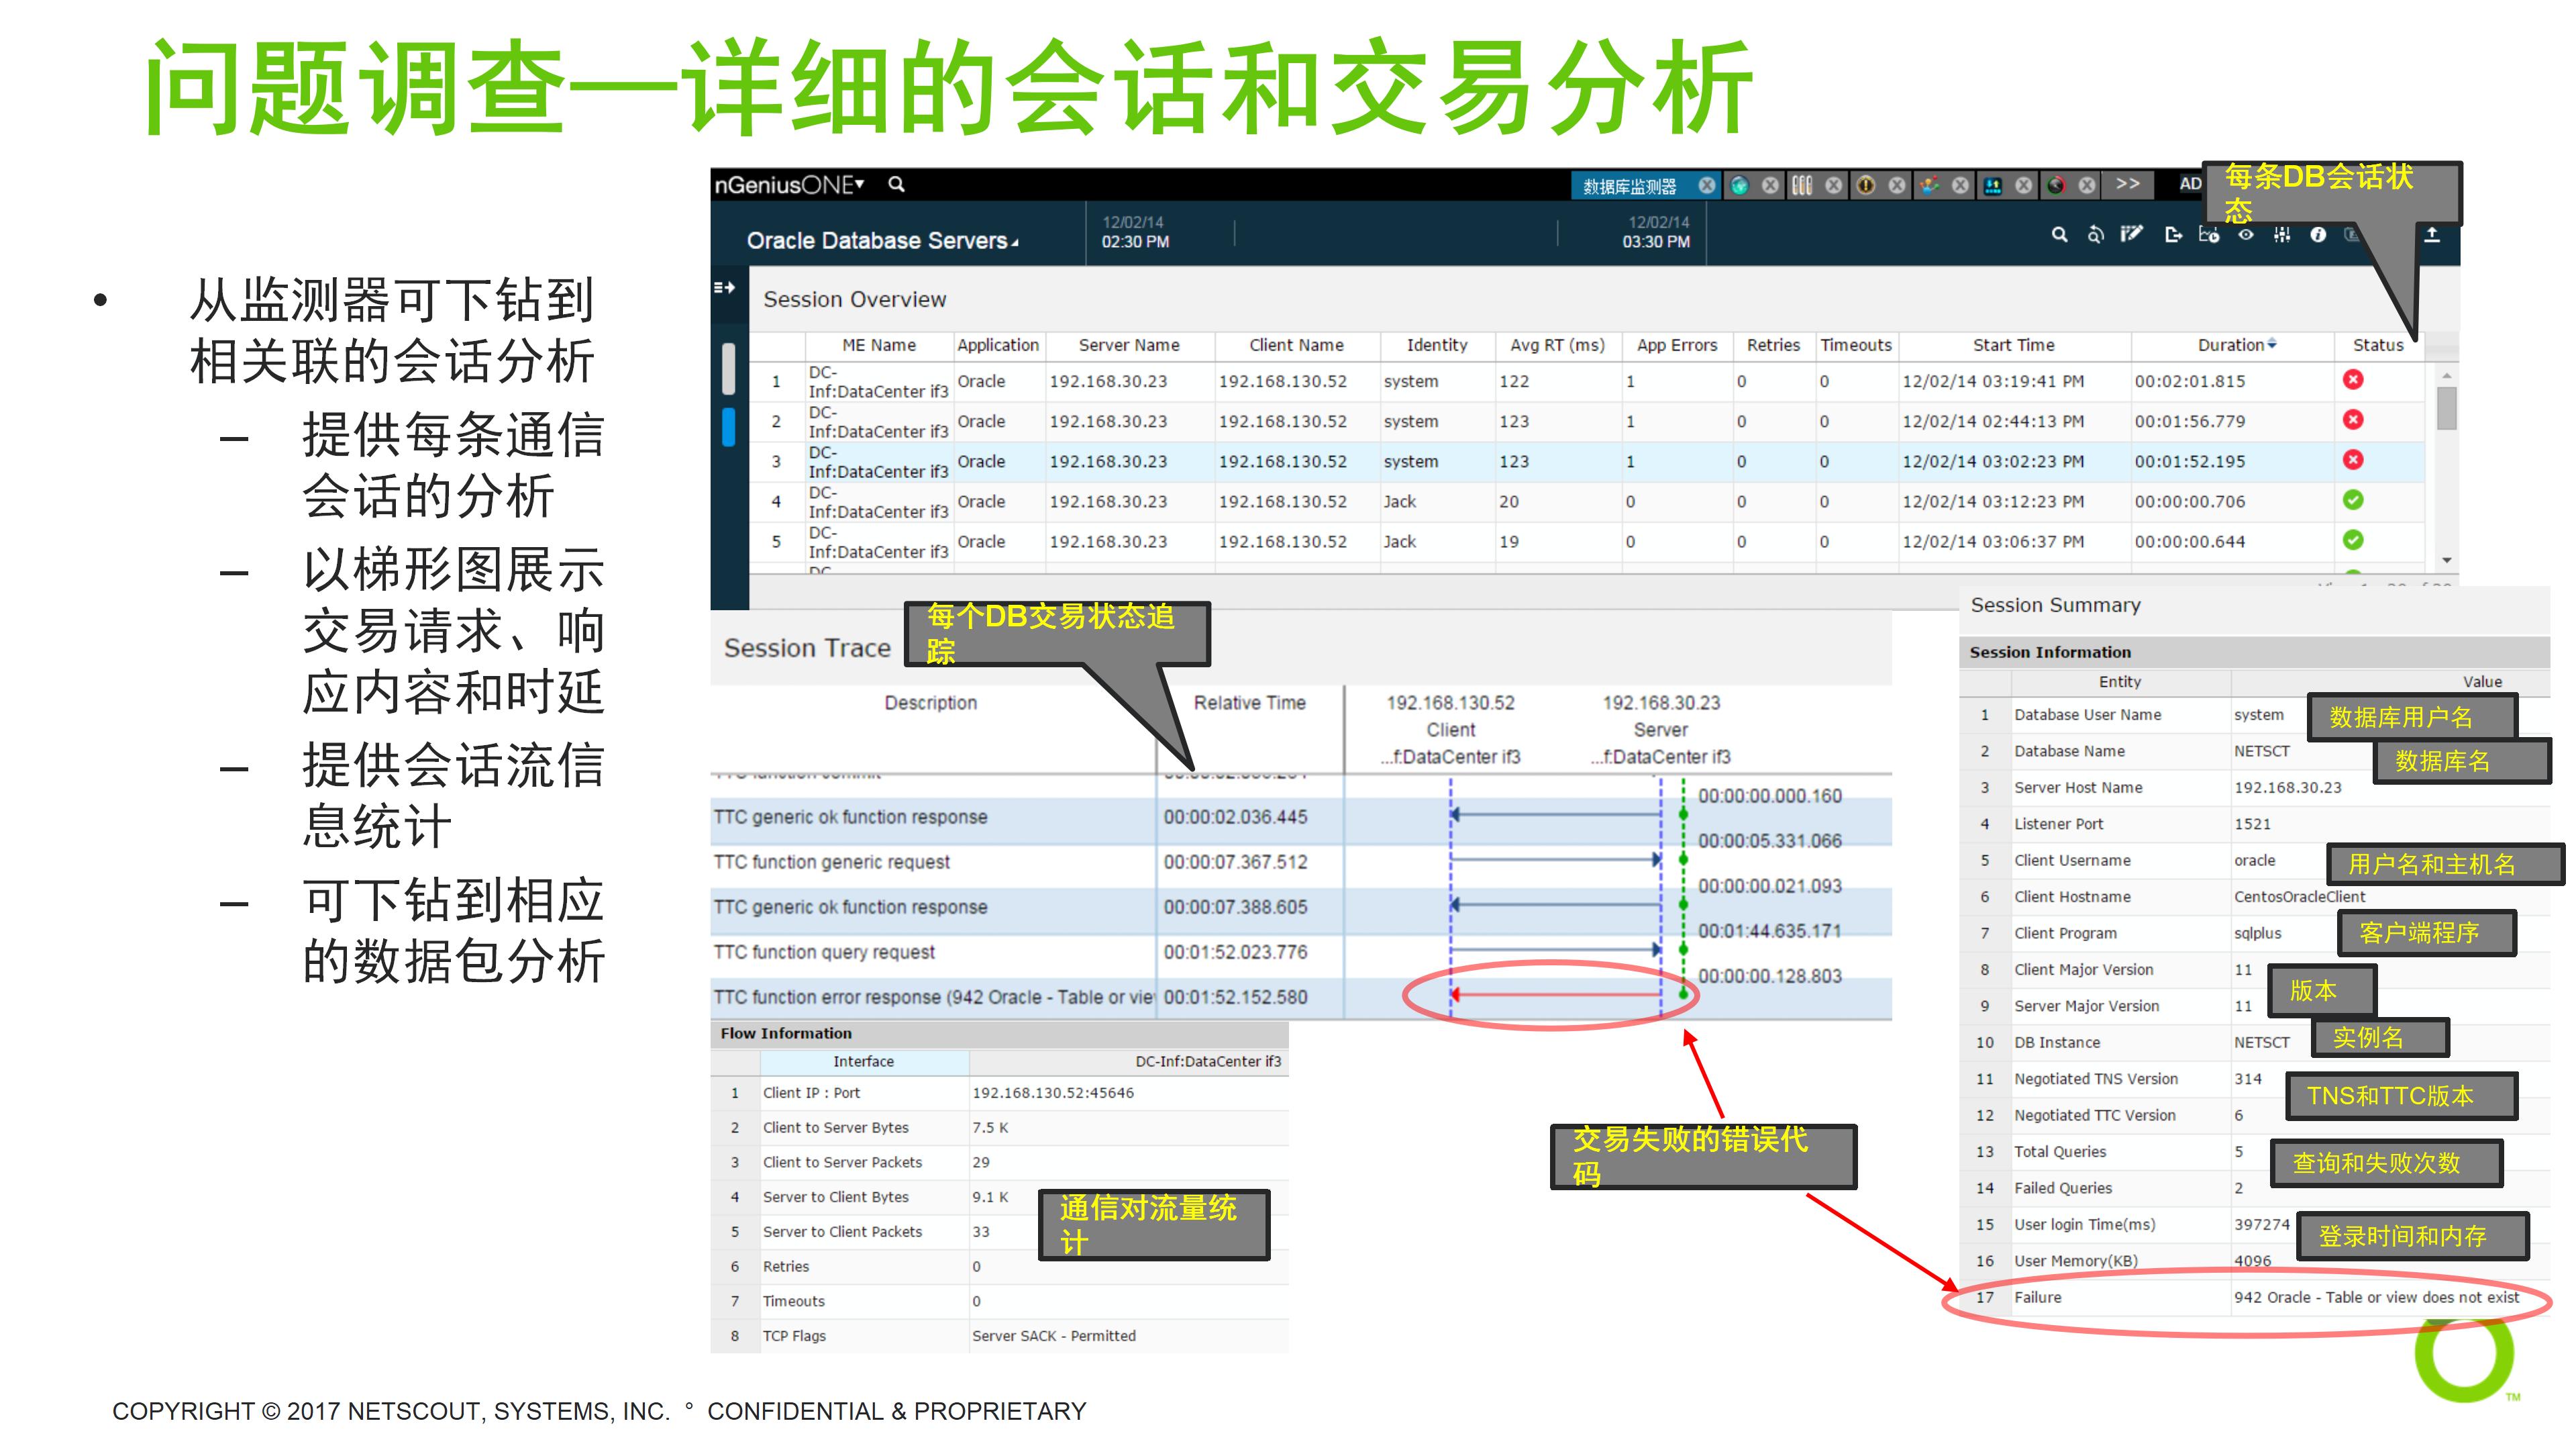Click the green OK status of session row 5
Image resolution: width=2576 pixels, height=1450 pixels.
click(2353, 539)
